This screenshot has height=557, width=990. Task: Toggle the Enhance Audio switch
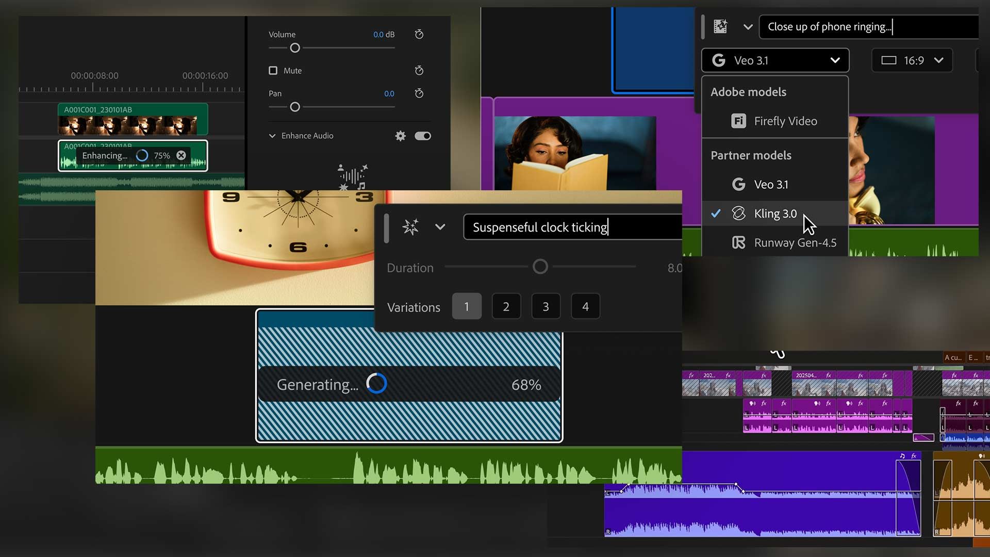click(x=423, y=136)
